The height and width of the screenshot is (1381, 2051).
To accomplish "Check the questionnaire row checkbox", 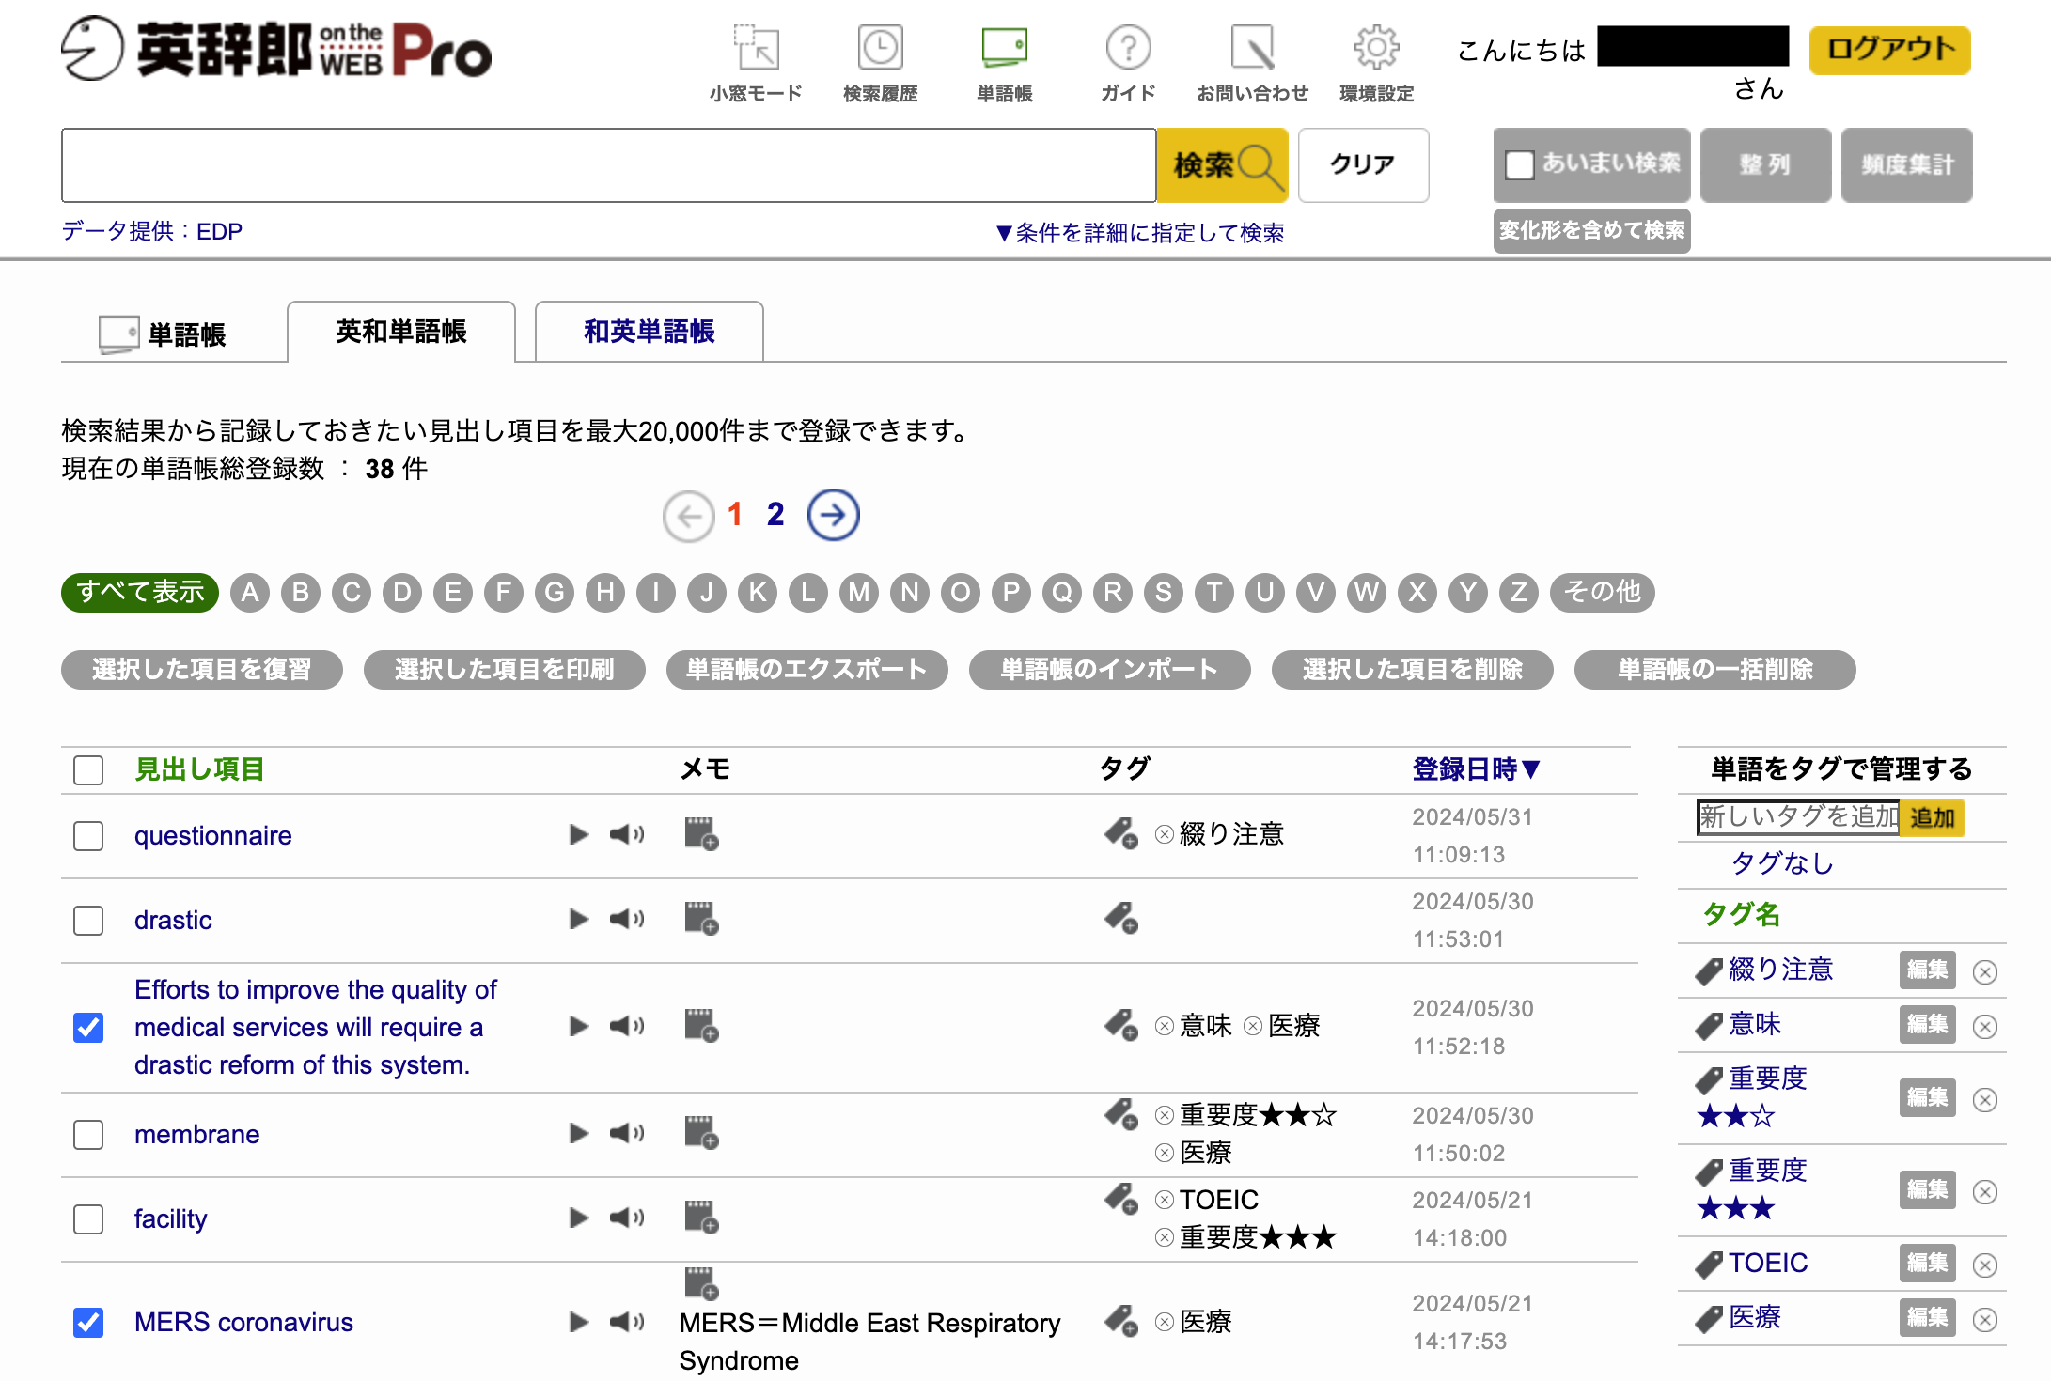I will pyautogui.click(x=88, y=836).
